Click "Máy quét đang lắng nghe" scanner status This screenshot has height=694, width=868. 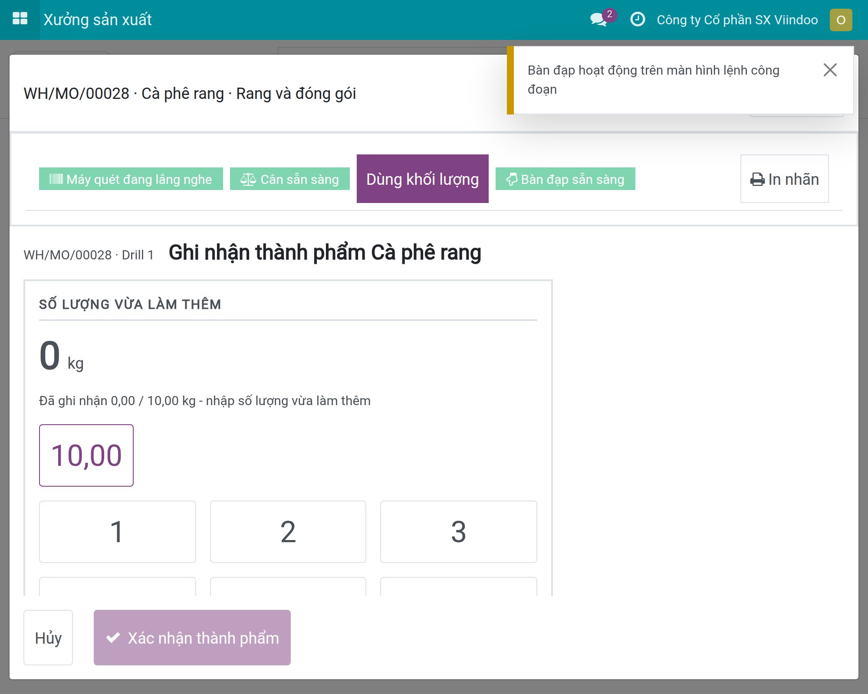131,179
